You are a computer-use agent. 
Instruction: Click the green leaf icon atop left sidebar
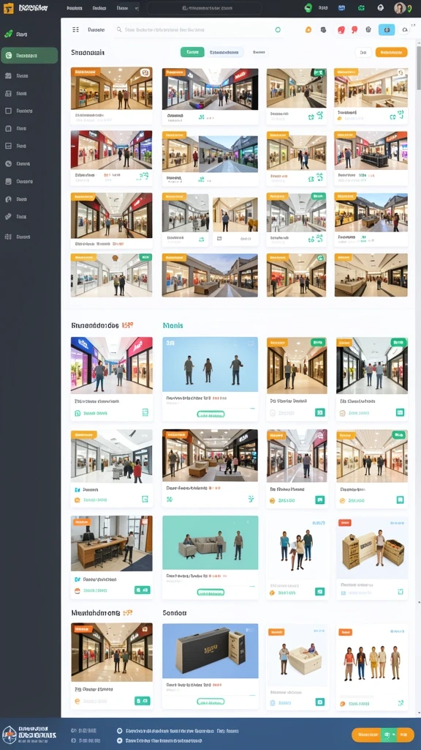click(x=8, y=34)
